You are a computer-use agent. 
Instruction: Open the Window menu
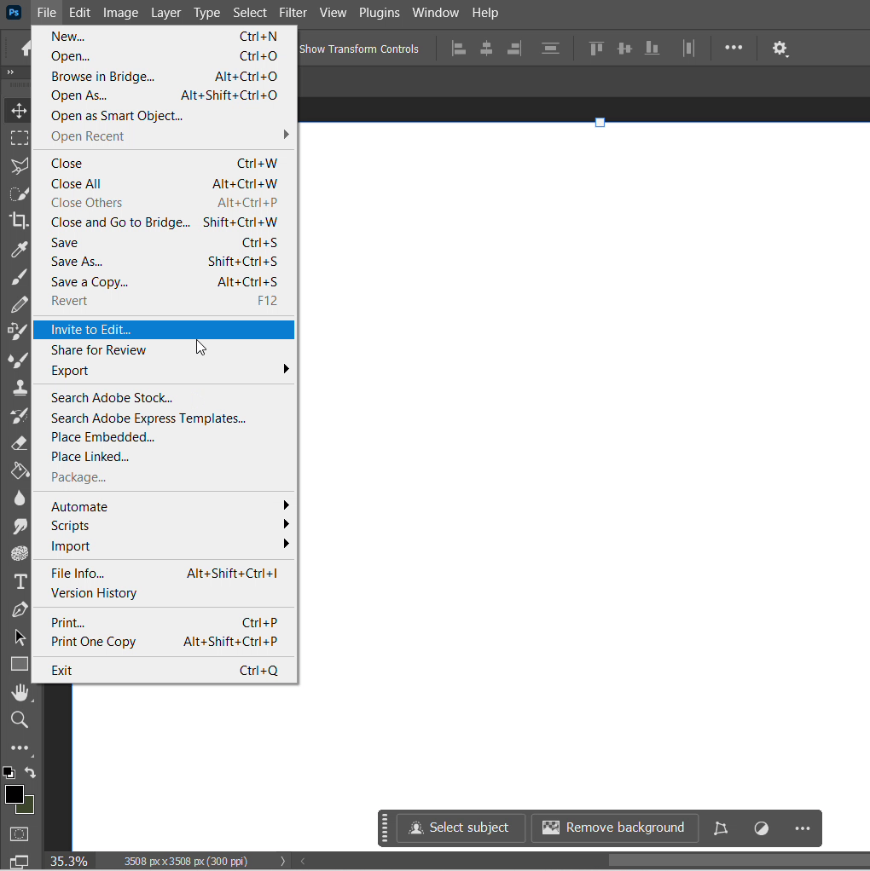click(435, 12)
